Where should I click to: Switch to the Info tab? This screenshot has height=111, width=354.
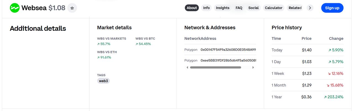pyautogui.click(x=206, y=8)
